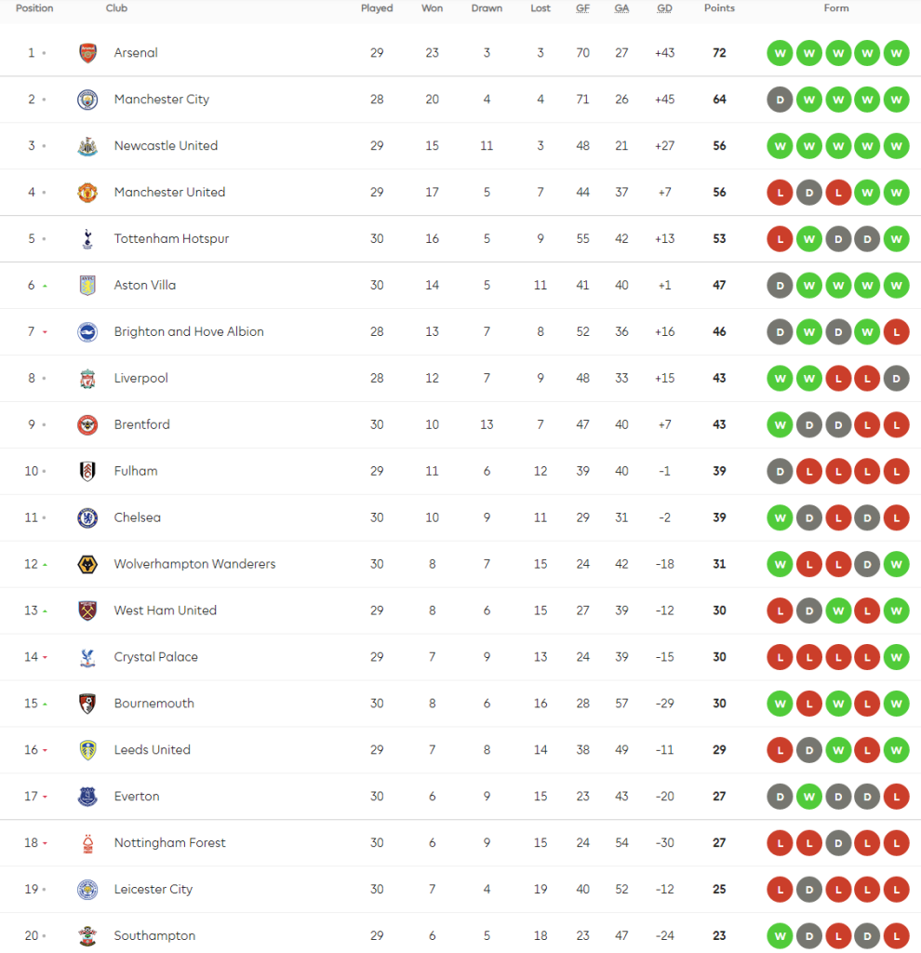This screenshot has width=921, height=953.
Task: Click the Wolverhampton Wanderers wolf badge
Action: tap(87, 564)
